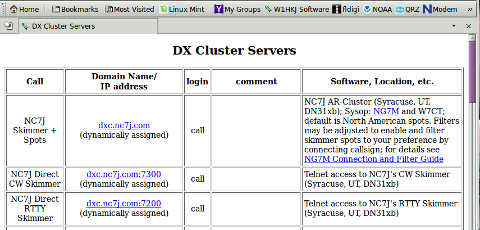
Task: Open the list all tabs dropdown arrow
Action: [x=454, y=26]
